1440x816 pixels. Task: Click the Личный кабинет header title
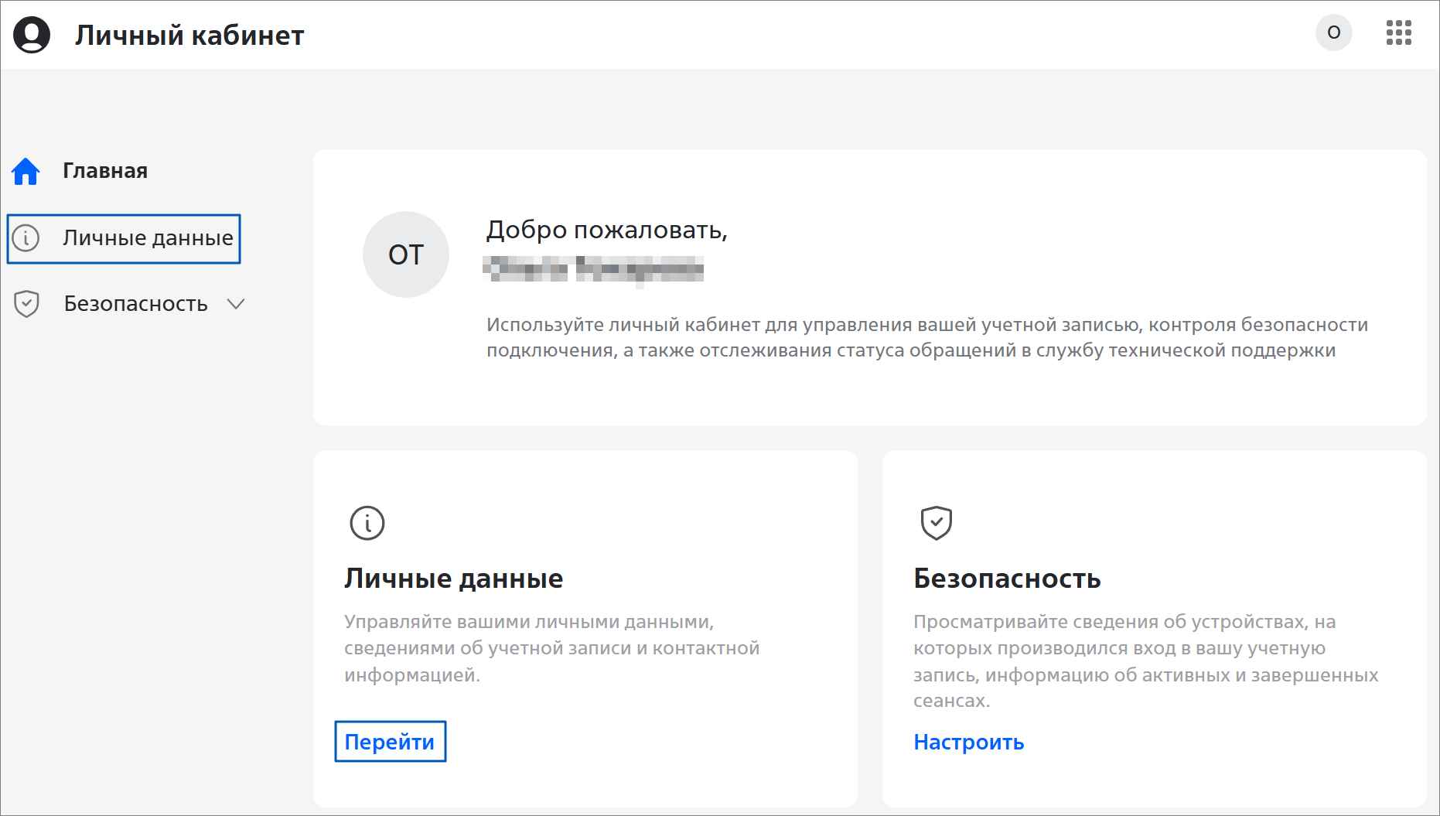(x=189, y=36)
